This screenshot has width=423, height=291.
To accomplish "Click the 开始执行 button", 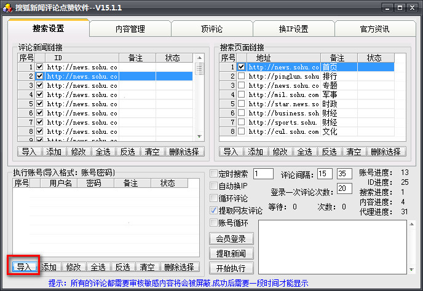I will [231, 268].
